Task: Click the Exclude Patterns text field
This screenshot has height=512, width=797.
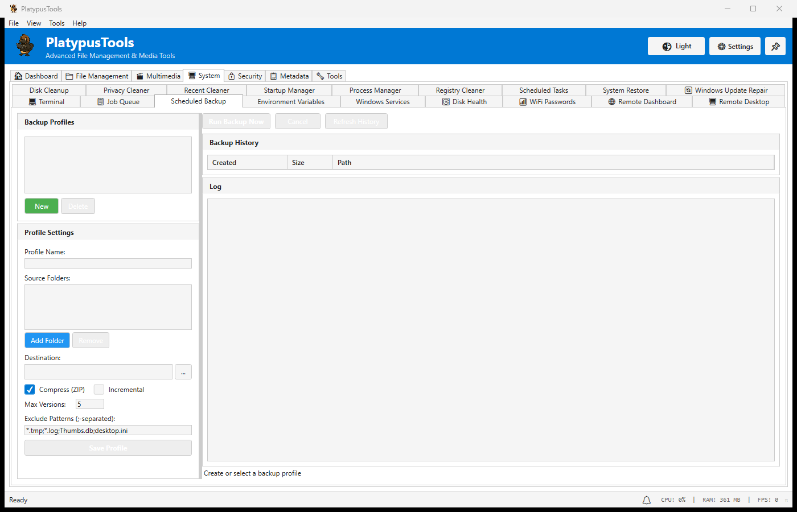Action: pyautogui.click(x=108, y=431)
